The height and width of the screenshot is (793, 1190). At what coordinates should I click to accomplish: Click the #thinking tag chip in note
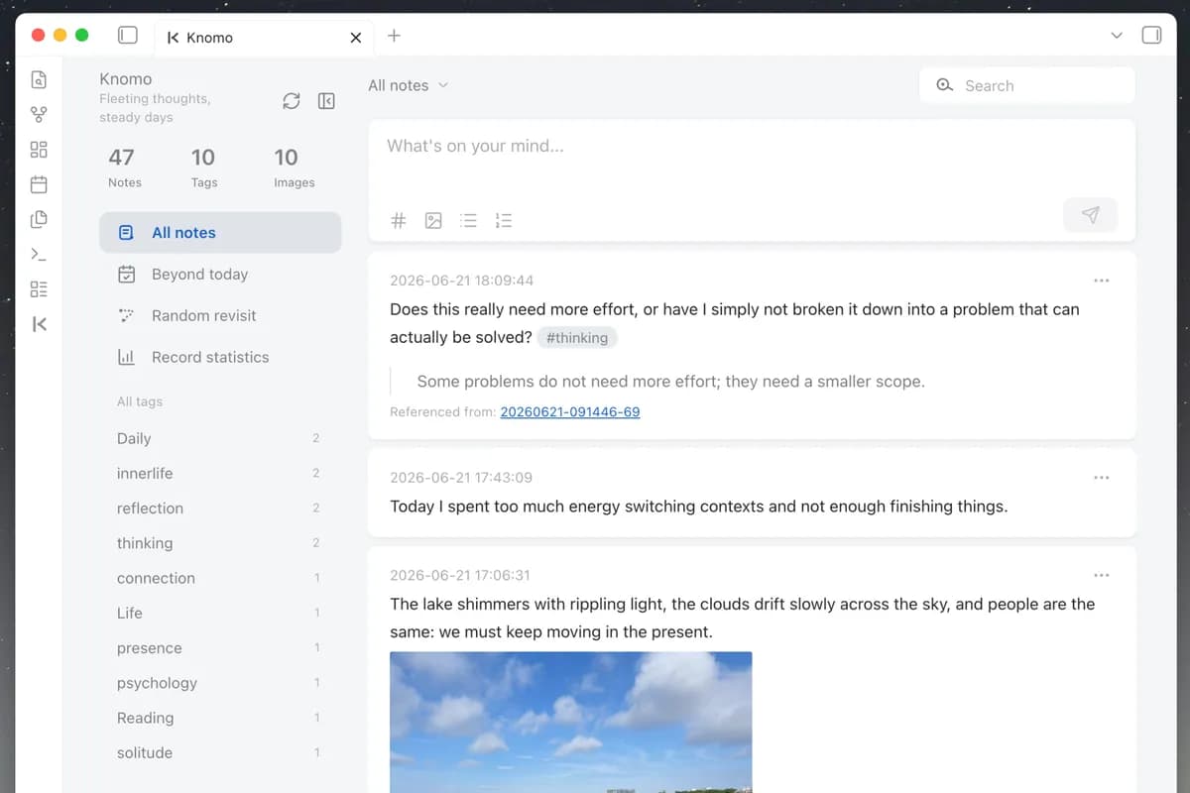click(x=577, y=338)
